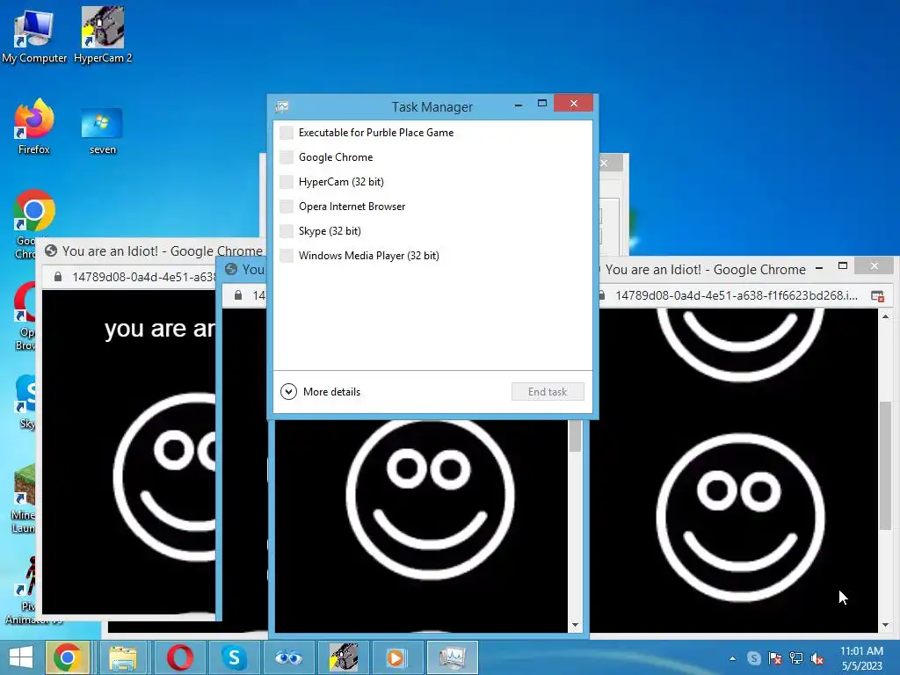Click scroll up arrow in right Chrome window
Image resolution: width=900 pixels, height=675 pixels.
tap(886, 316)
